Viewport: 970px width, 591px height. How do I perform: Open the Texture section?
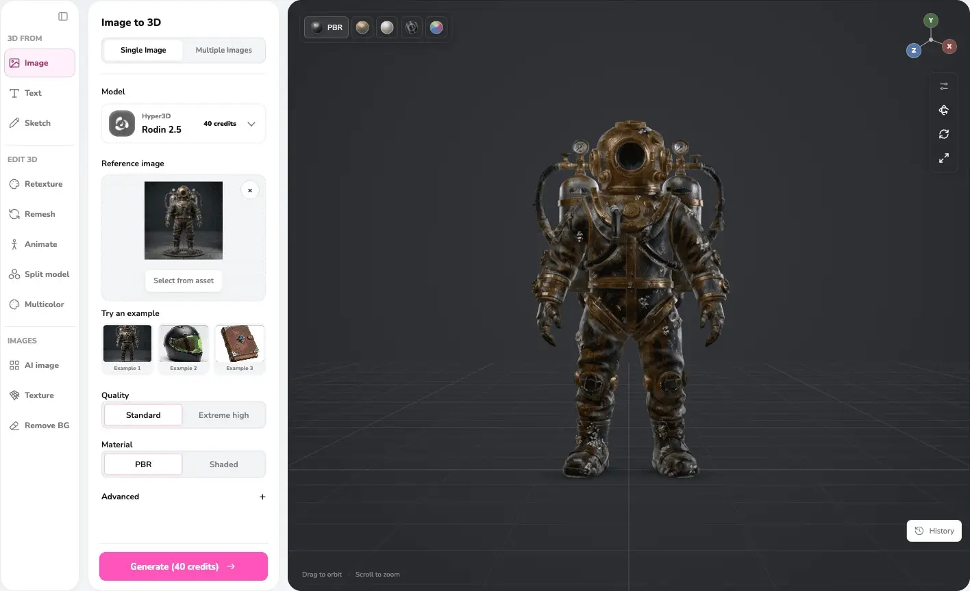[x=40, y=395]
